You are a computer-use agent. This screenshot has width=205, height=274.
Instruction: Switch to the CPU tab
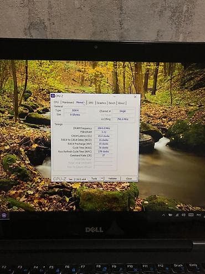click(x=57, y=102)
